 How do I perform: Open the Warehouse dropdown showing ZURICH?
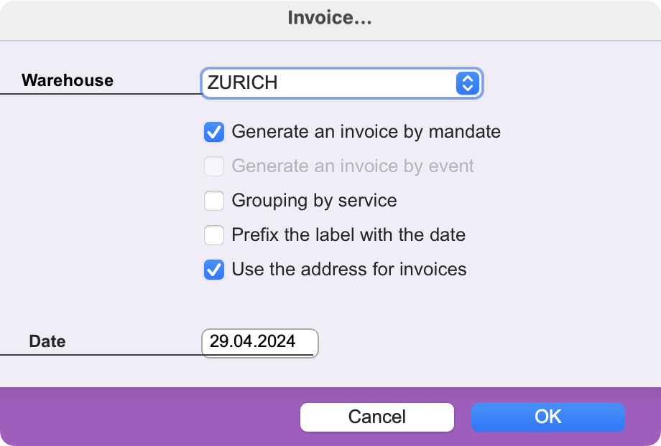coord(342,83)
